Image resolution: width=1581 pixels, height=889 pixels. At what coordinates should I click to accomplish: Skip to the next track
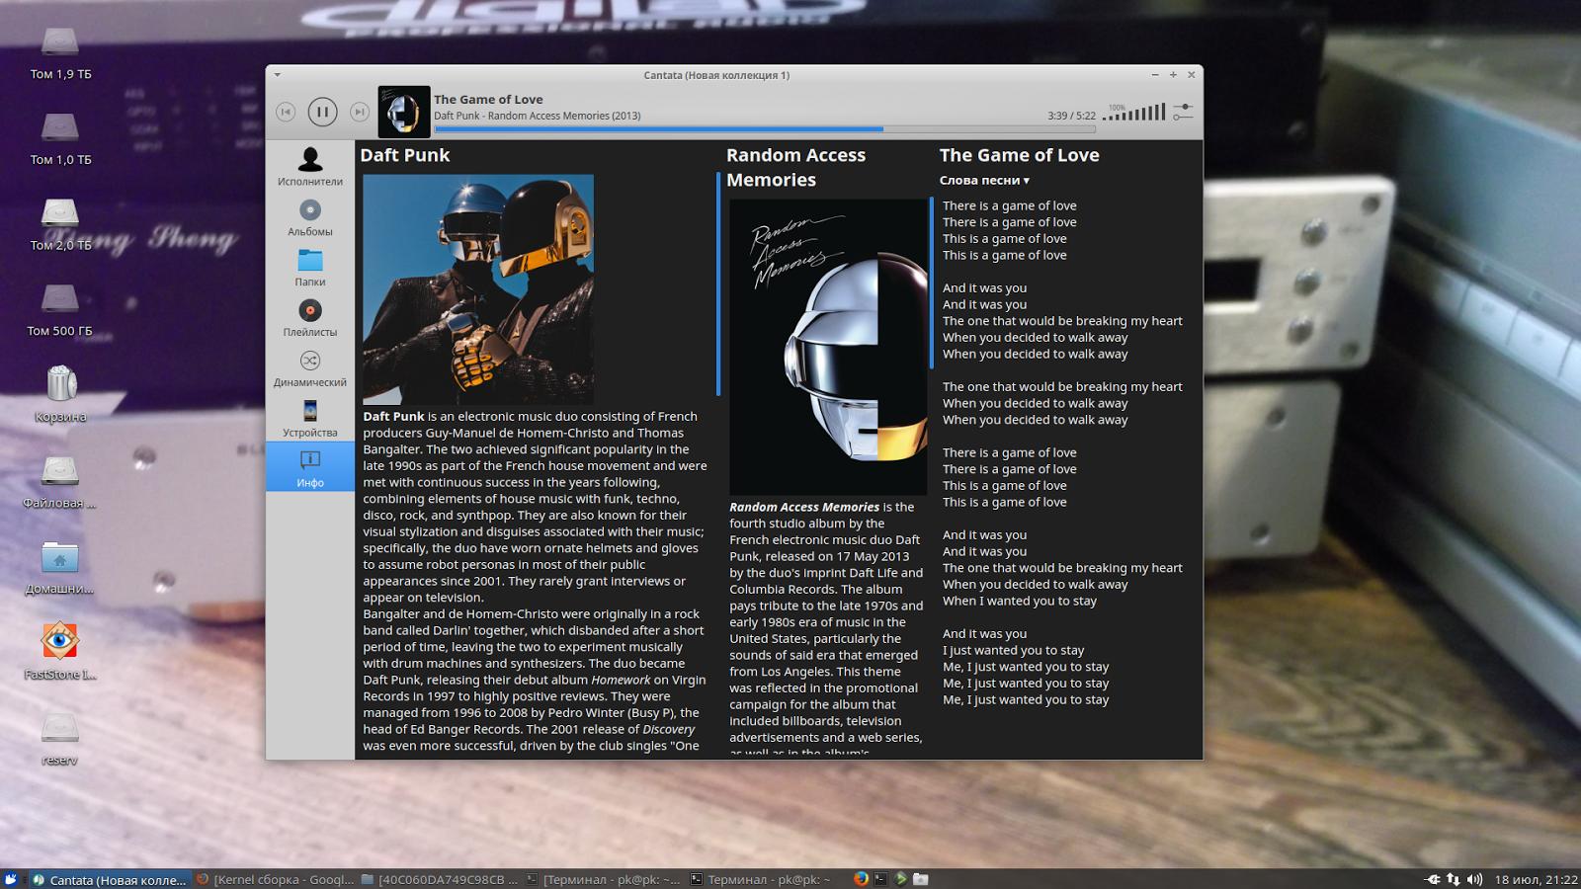coord(360,112)
